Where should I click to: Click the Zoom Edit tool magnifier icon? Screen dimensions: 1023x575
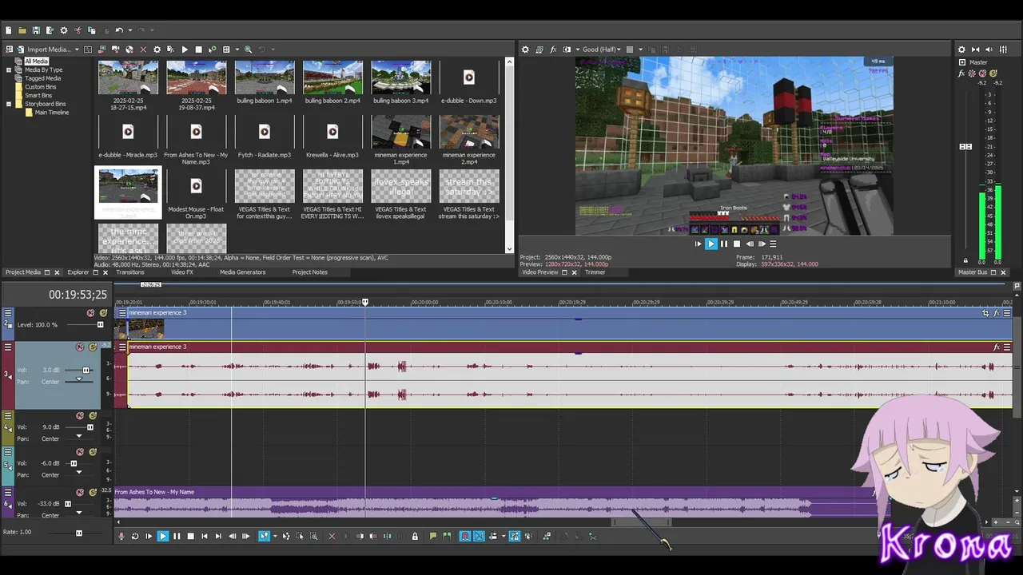313,536
